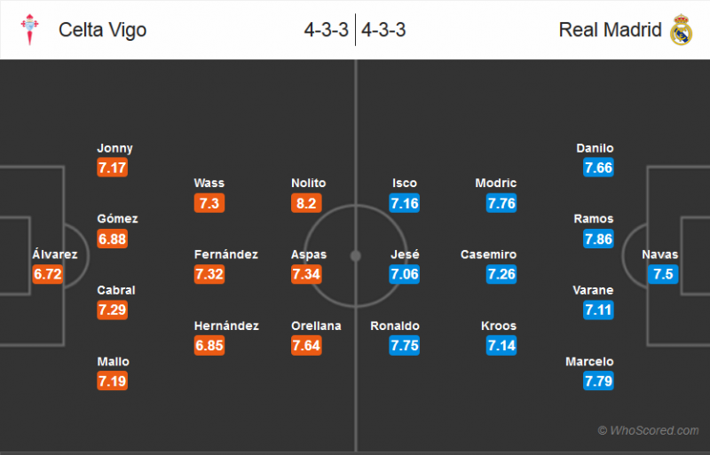The width and height of the screenshot is (710, 455).
Task: Click the Casemiro player name
Action: click(488, 255)
